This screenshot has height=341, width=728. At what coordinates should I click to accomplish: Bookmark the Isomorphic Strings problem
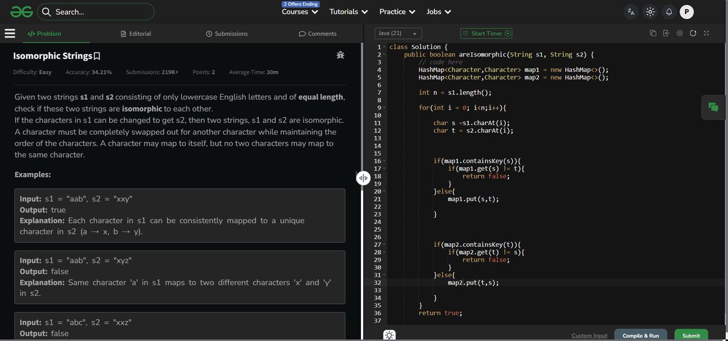click(97, 56)
